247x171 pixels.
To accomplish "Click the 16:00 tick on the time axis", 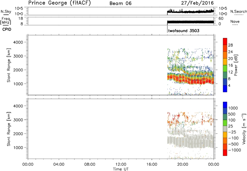I will (x=152, y=164).
